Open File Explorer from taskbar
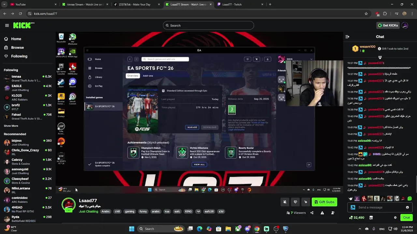This screenshot has height=234, width=417. [228, 229]
